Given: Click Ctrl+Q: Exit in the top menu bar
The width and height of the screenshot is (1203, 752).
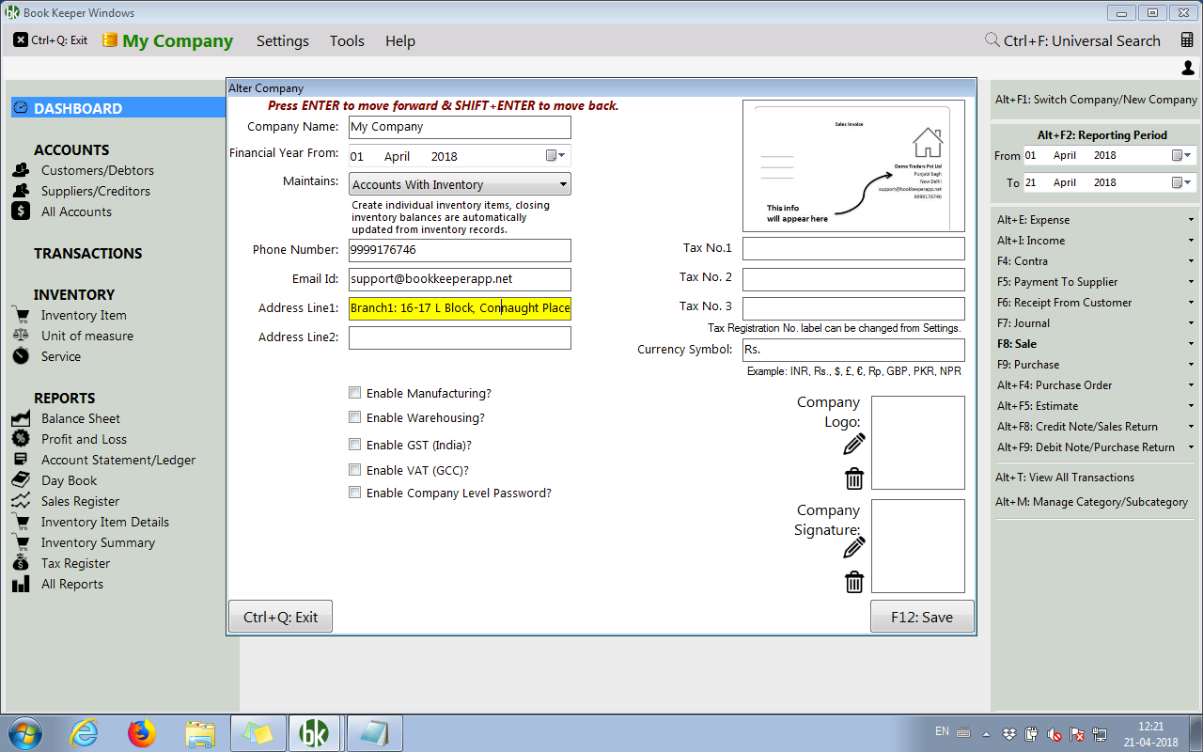Looking at the screenshot, I should tap(51, 40).
